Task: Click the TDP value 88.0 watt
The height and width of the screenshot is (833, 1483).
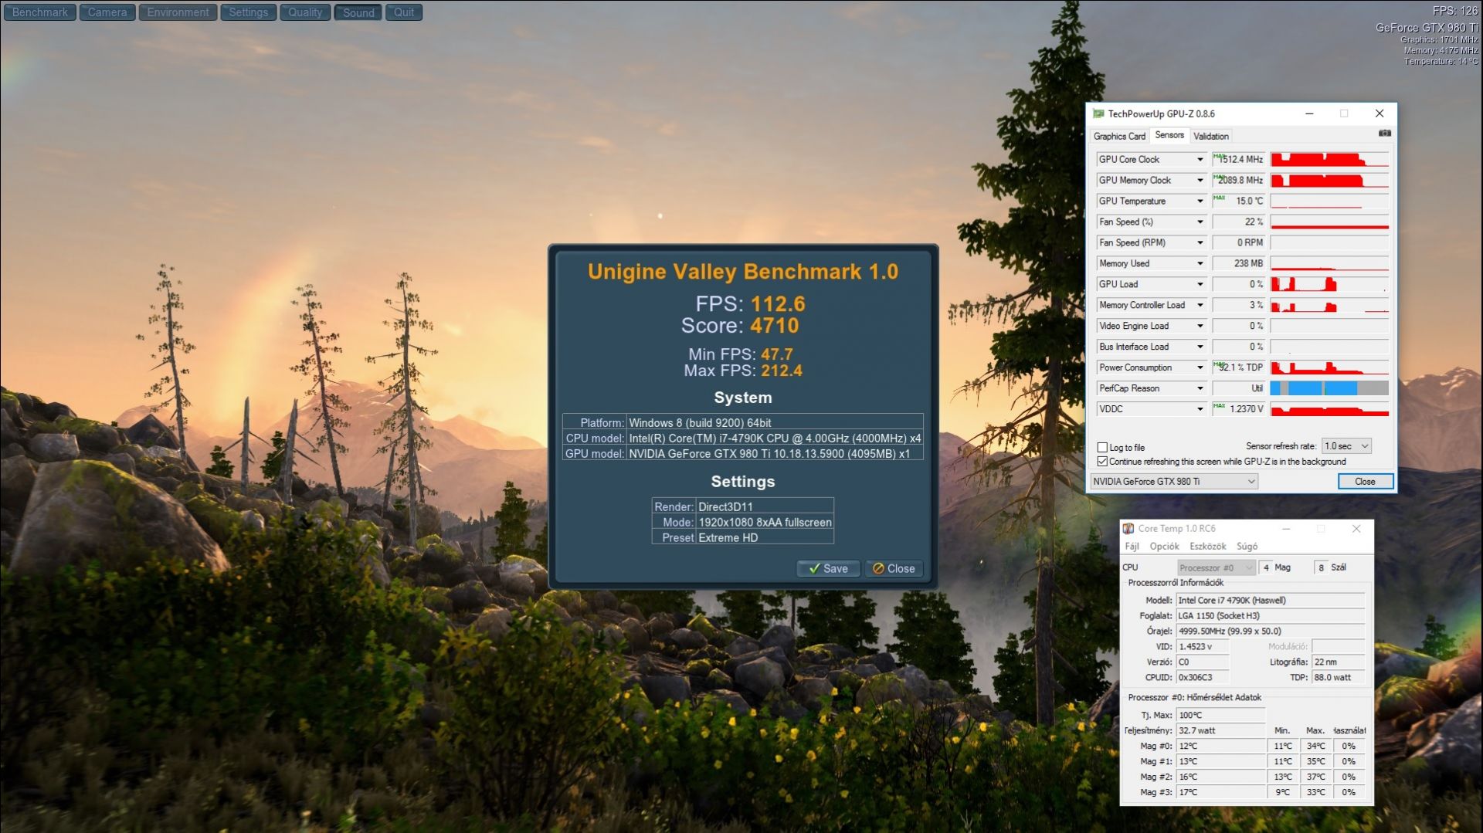Action: coord(1339,678)
